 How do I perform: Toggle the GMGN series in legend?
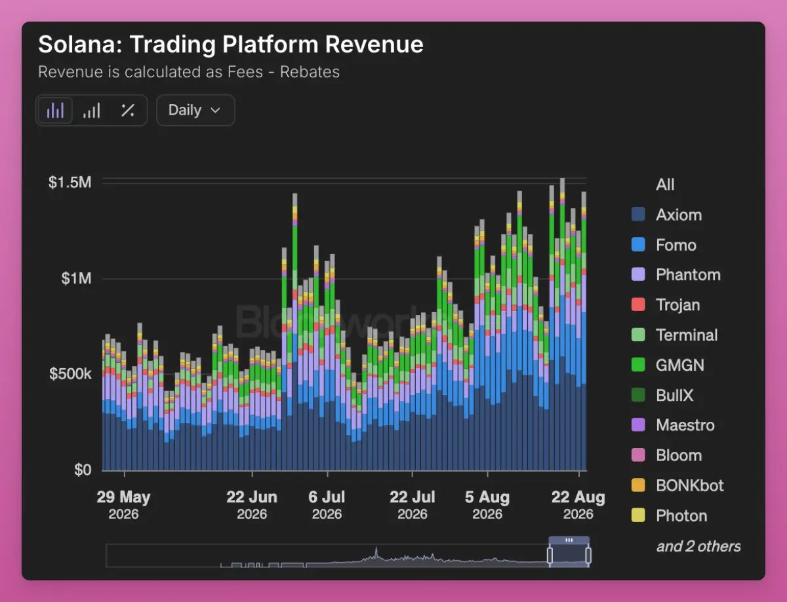click(668, 366)
